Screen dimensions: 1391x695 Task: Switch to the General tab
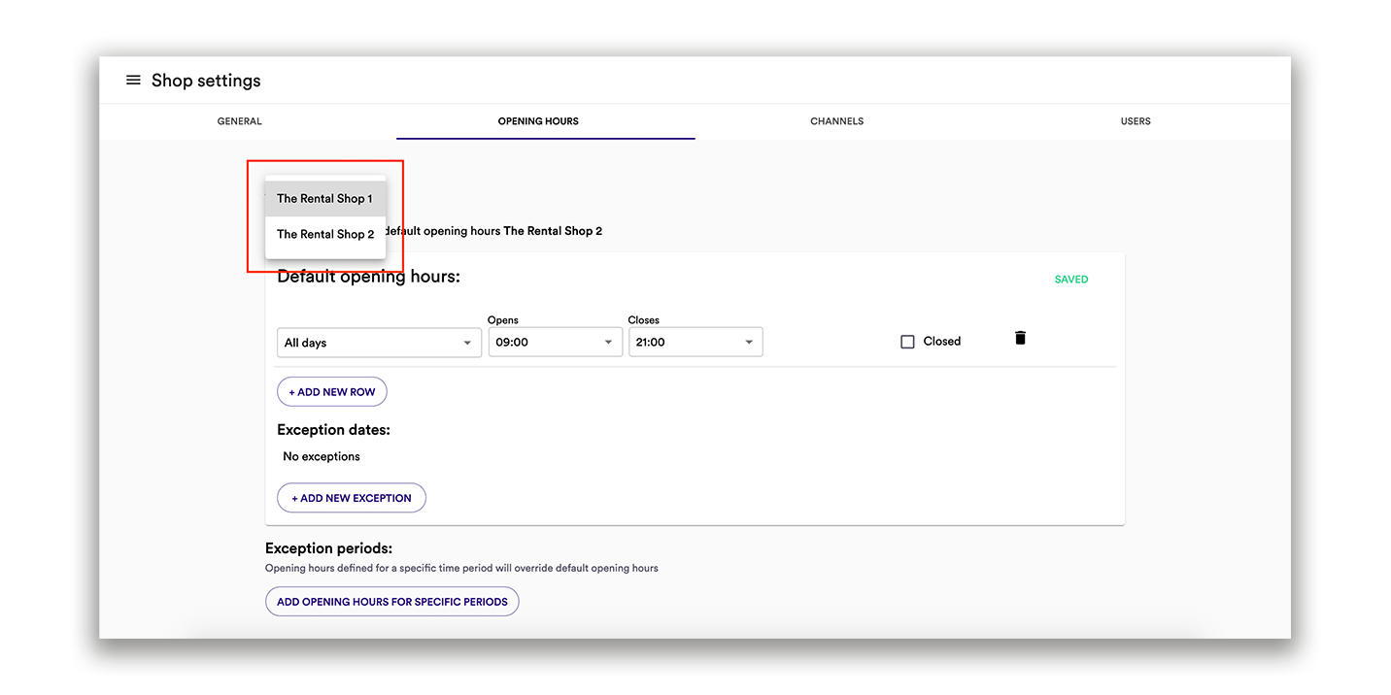coord(240,121)
